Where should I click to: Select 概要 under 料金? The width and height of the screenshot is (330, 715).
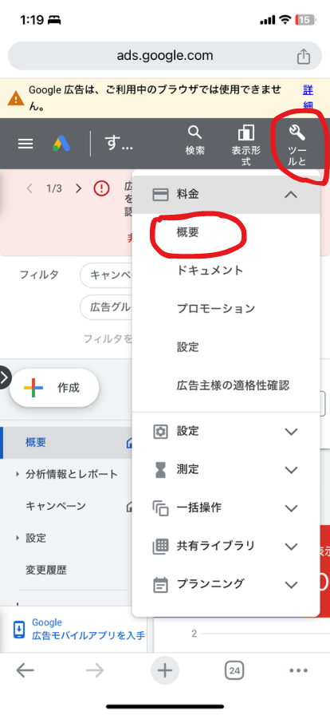click(x=188, y=232)
